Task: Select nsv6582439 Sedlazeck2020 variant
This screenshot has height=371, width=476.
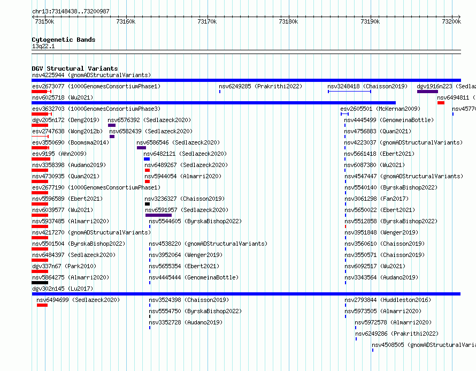Action: [151, 131]
